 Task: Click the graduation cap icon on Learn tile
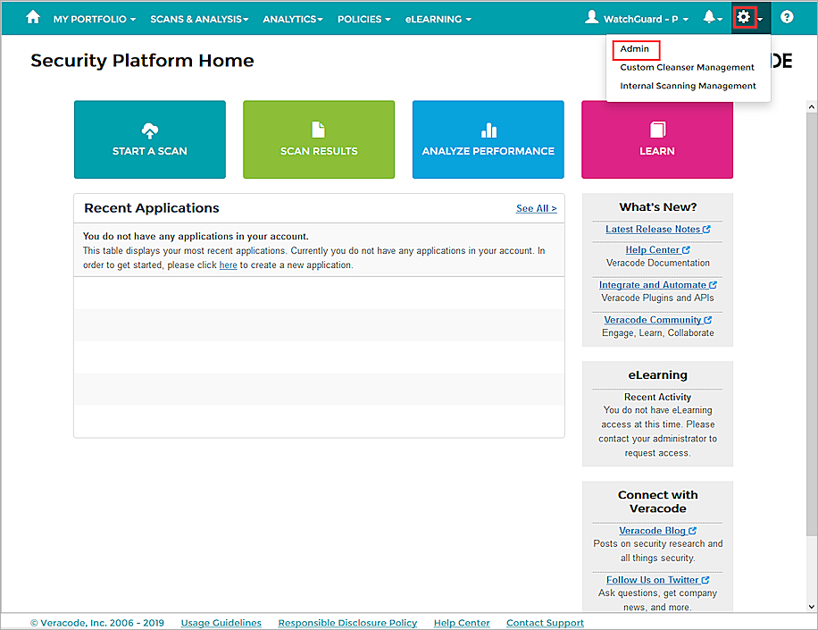pos(656,128)
